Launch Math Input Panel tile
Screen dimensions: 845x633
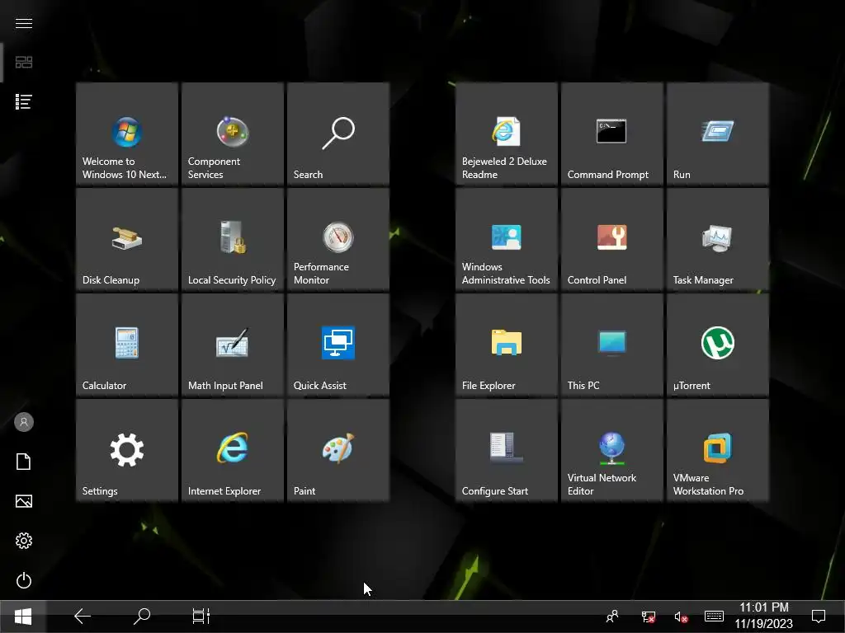[x=233, y=345]
